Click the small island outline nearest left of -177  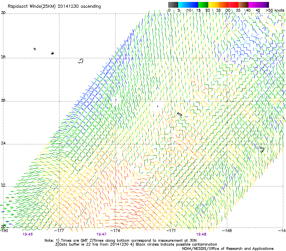click(52, 53)
